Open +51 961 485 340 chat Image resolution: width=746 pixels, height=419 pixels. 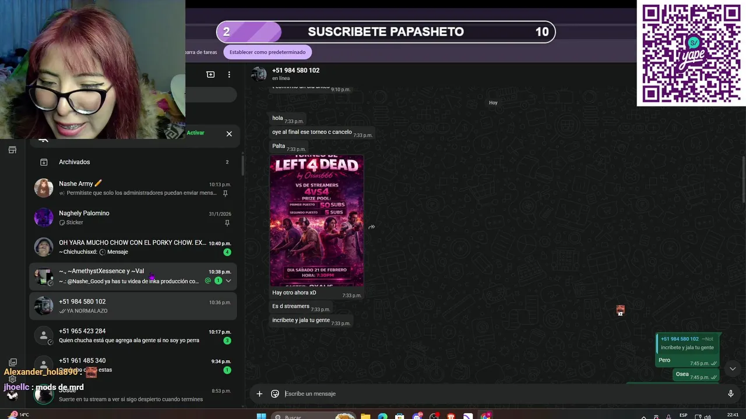coord(134,365)
